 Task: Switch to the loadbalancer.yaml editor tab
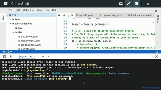pos(141,15)
